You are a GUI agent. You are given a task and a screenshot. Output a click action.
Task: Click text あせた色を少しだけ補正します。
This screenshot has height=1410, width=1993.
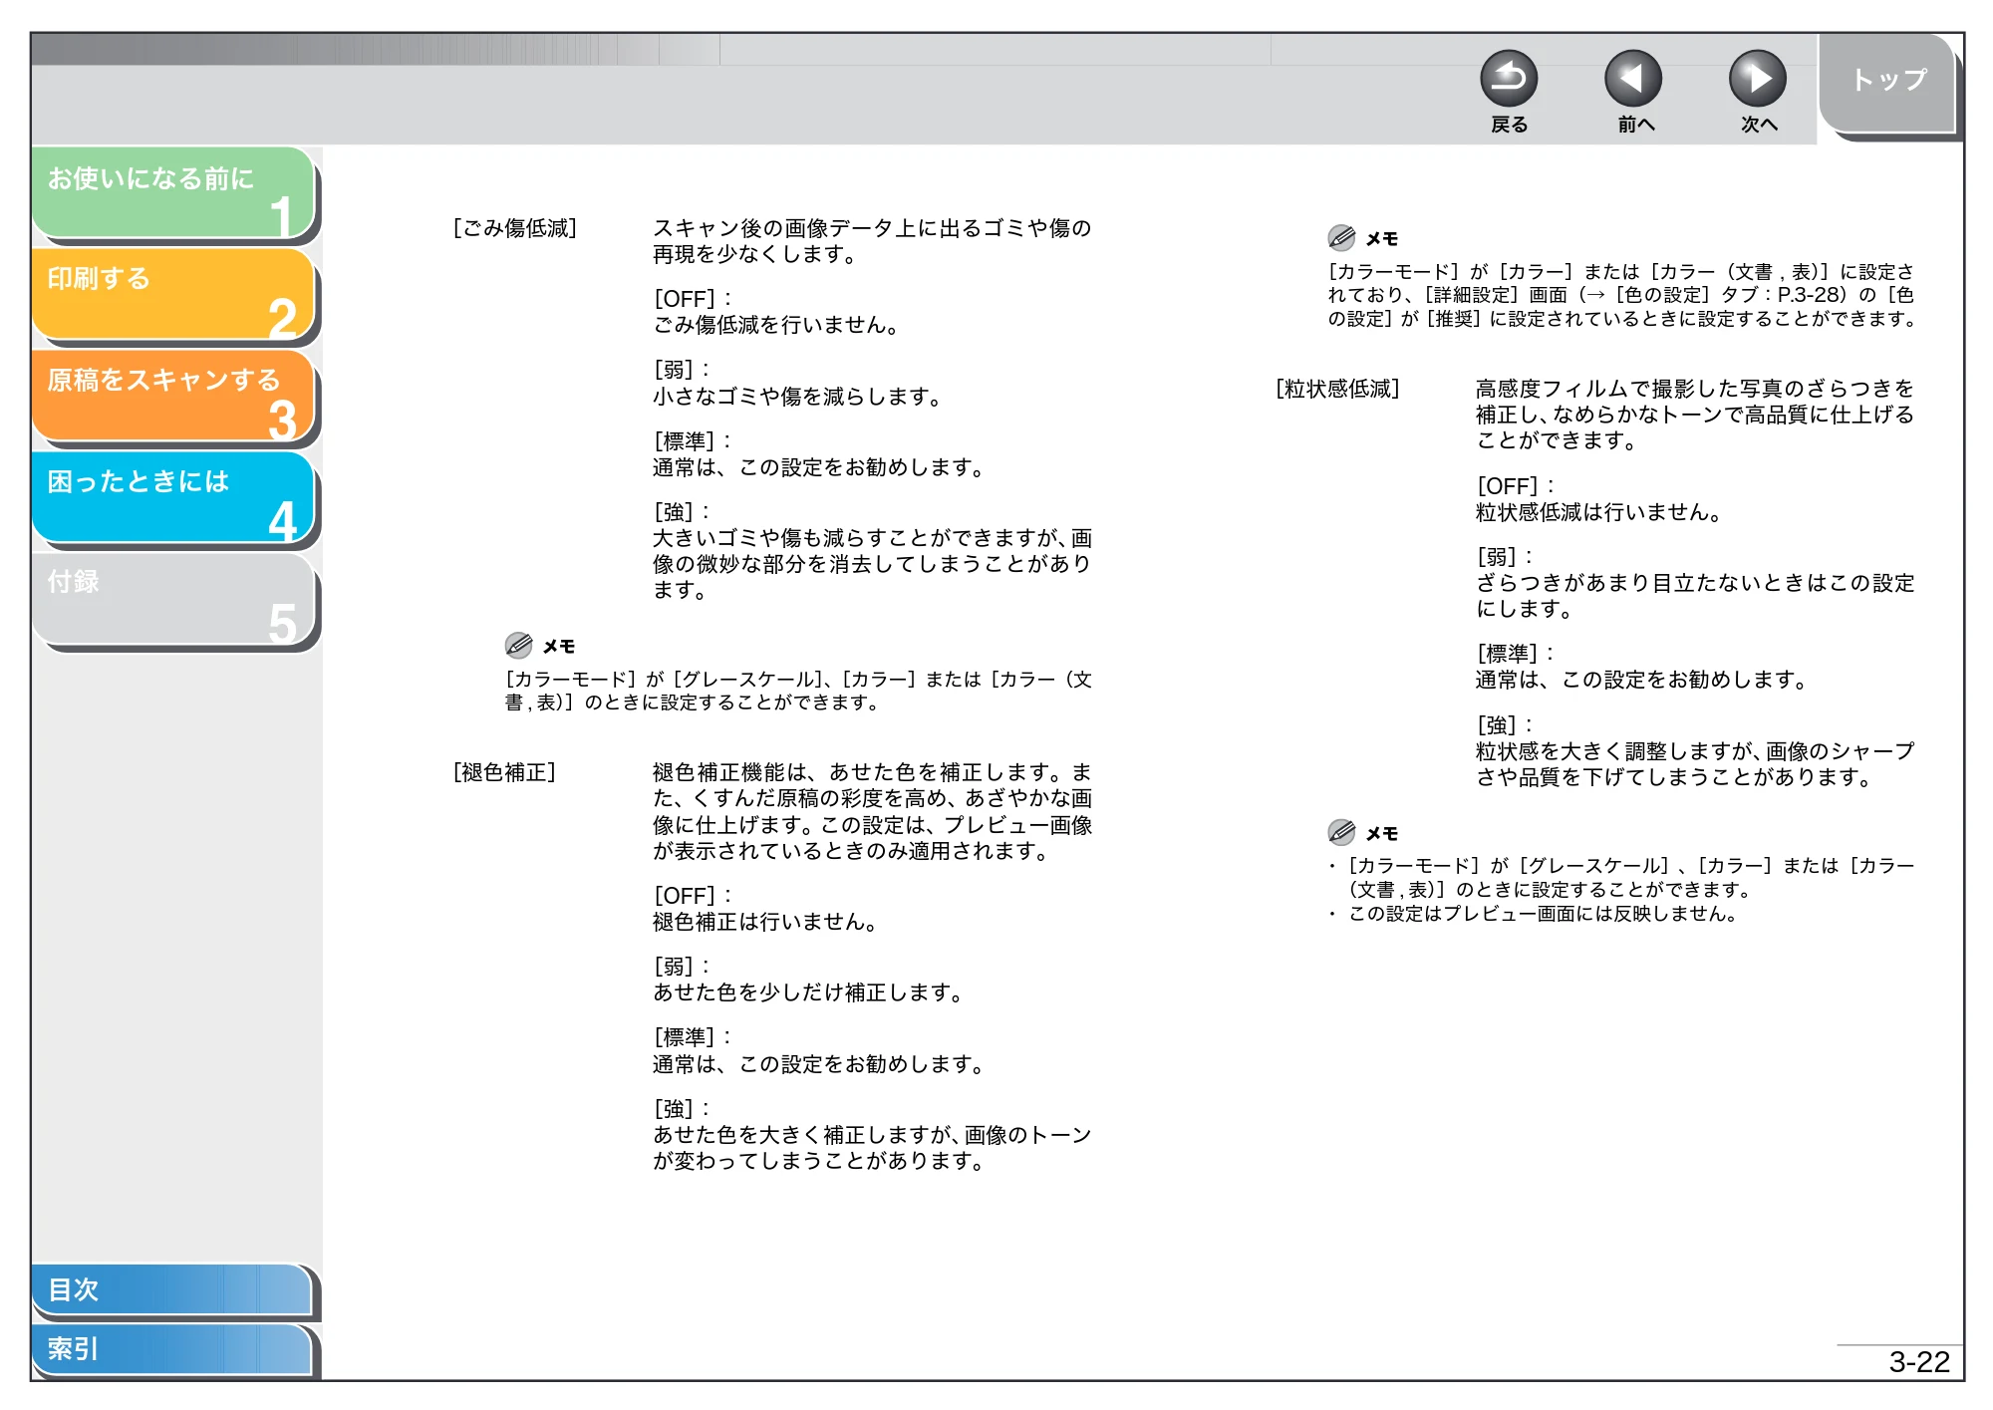click(808, 992)
